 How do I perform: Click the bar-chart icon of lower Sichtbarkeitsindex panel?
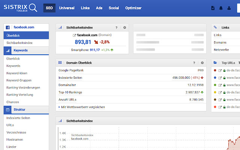pos(60,121)
